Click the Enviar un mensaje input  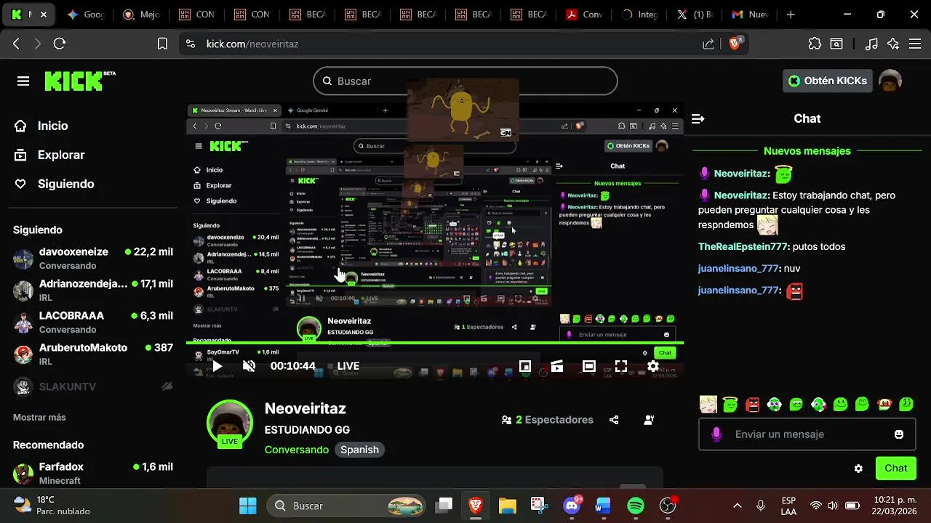[x=806, y=434]
